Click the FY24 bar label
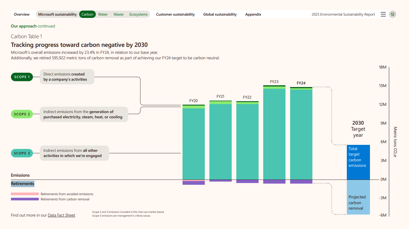 tap(301, 83)
